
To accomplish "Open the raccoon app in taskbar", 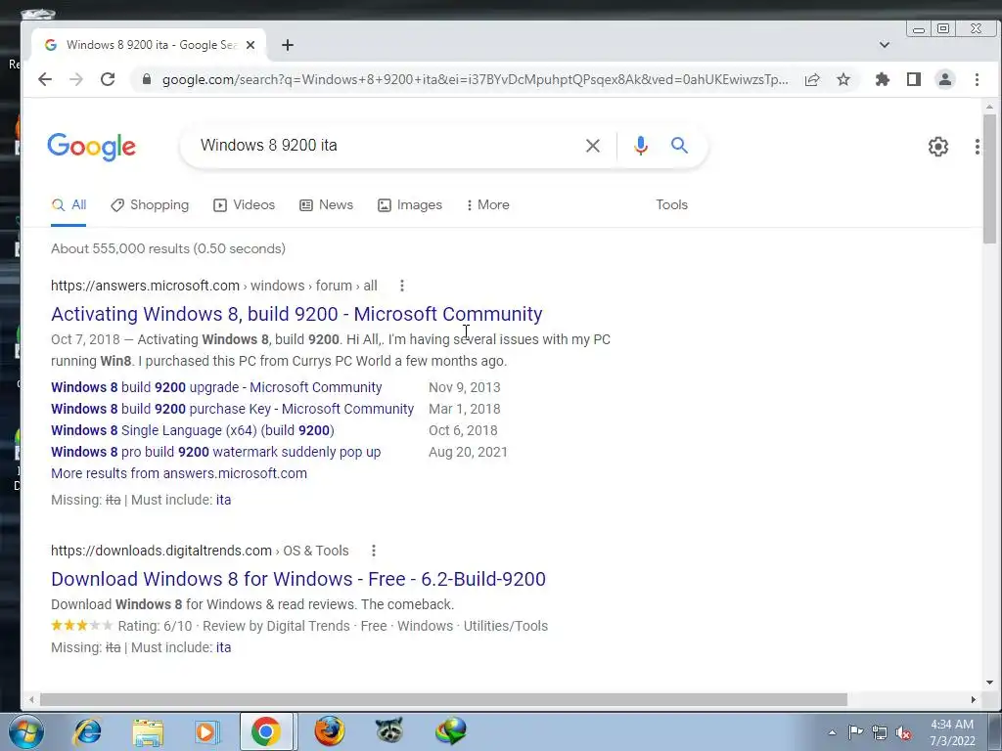I will tap(389, 729).
